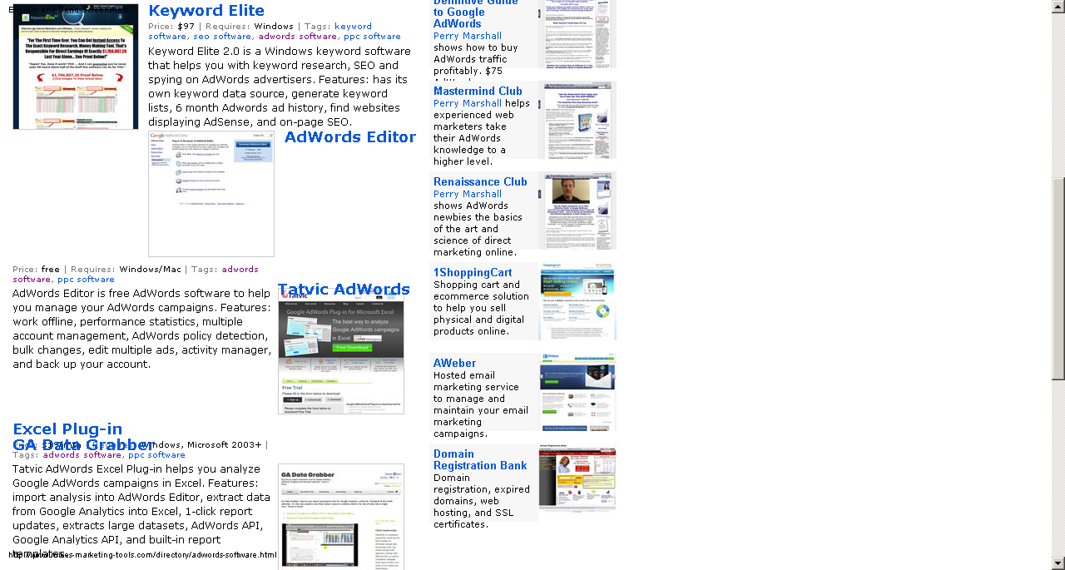Open Definitive Guide to Google AdWords link
The width and height of the screenshot is (1065, 570).
(x=476, y=12)
